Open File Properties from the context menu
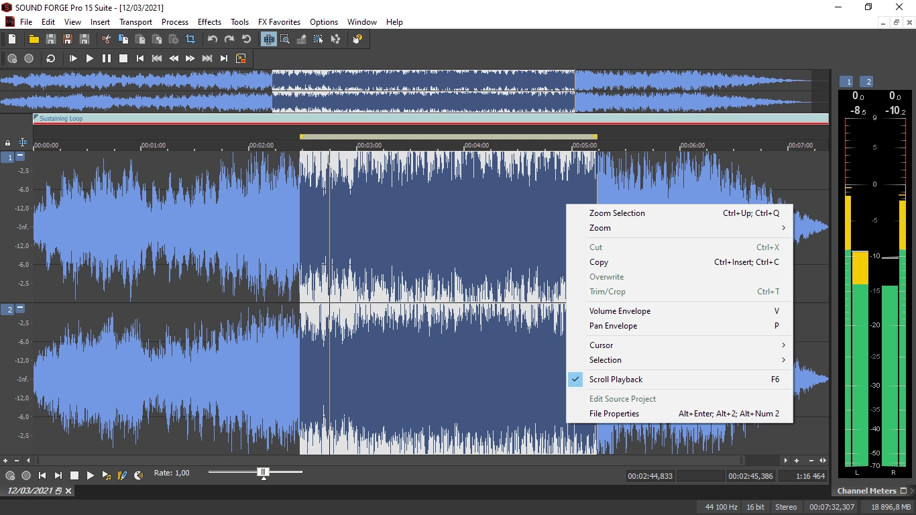916x515 pixels. coord(679,414)
